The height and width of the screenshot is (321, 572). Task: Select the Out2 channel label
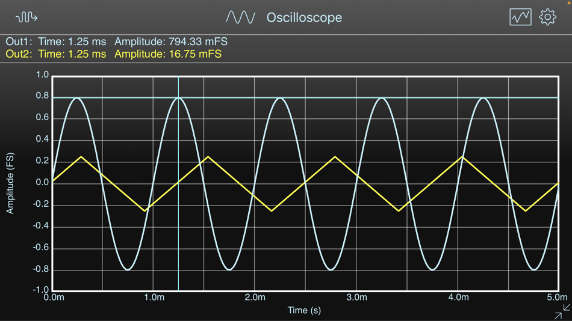click(x=19, y=54)
